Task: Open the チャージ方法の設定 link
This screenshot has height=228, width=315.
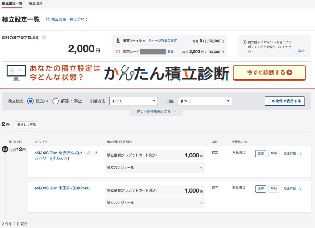Action: point(162,41)
